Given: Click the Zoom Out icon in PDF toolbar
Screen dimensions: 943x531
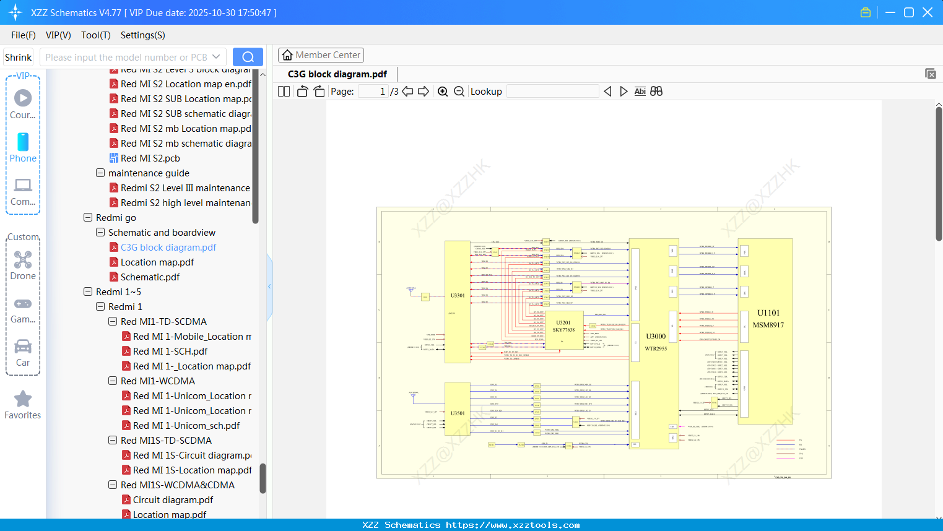Looking at the screenshot, I should pos(458,91).
